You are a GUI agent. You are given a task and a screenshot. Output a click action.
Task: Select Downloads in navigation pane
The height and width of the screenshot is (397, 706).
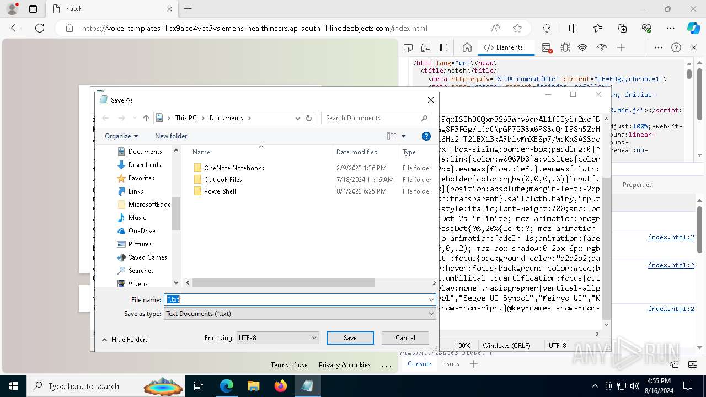point(145,165)
